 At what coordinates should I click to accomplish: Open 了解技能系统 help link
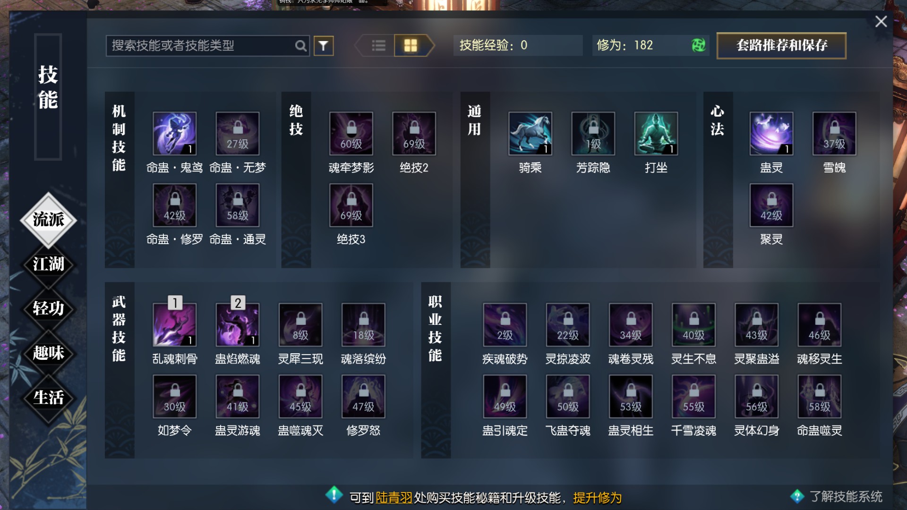click(846, 496)
